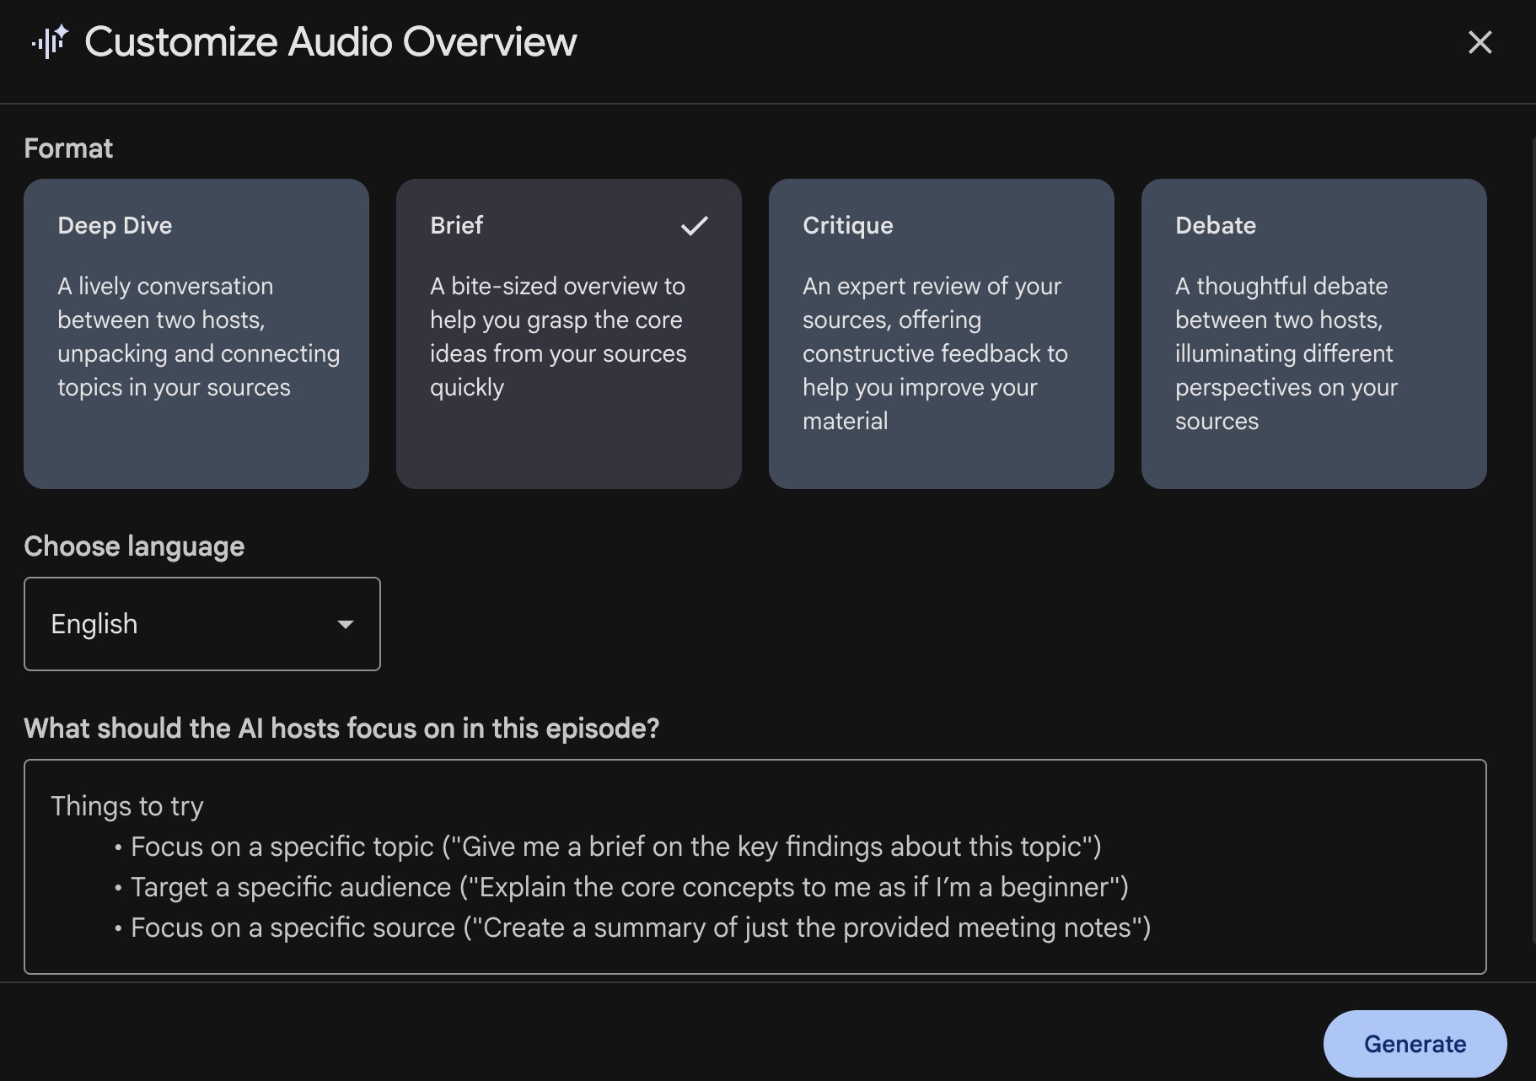This screenshot has height=1081, width=1536.
Task: Click the "Format" section label
Action: pyautogui.click(x=68, y=148)
